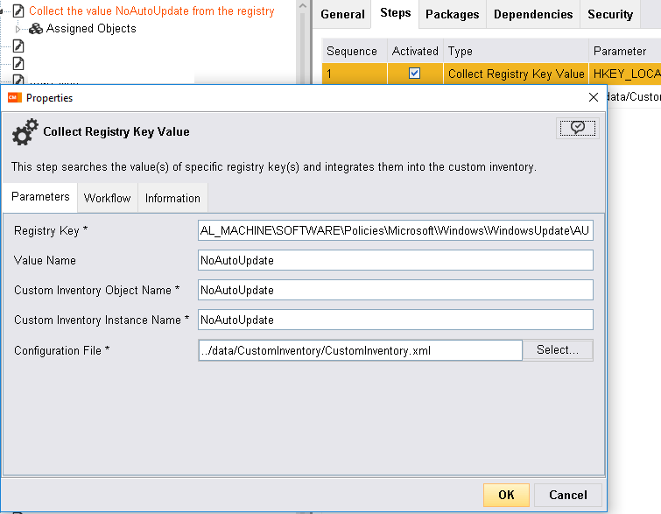Click the Assigned Objects cubes icon
The image size is (661, 514).
click(36, 29)
